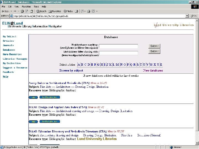199x149 pixels.
Task: Expand the Forward button history dropdown
Action: 19,11
